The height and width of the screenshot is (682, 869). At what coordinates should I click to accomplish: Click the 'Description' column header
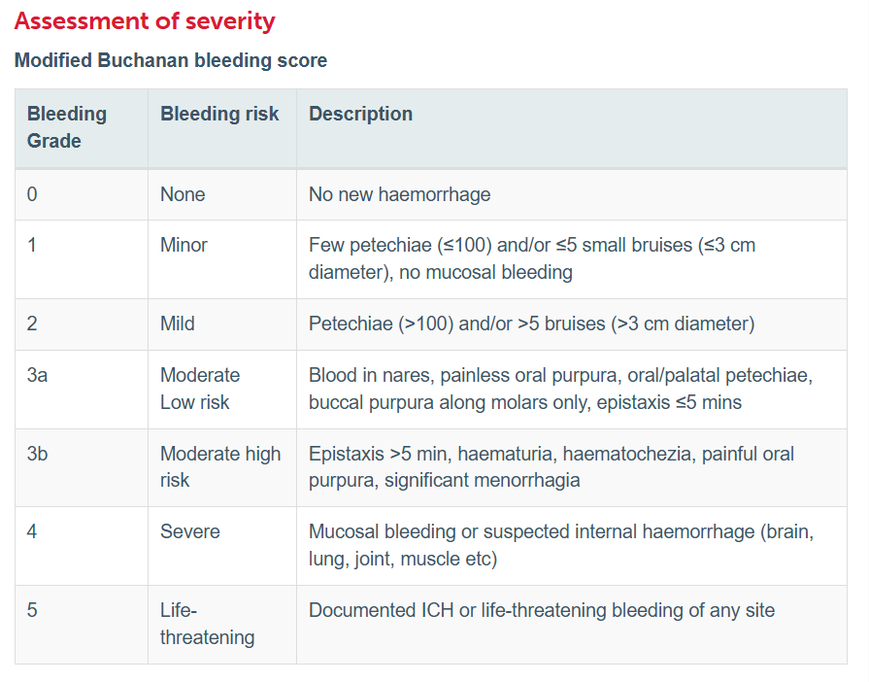click(571, 127)
